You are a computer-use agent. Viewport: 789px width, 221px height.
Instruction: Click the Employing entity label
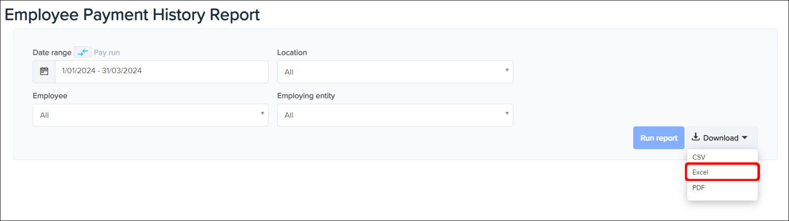click(x=306, y=96)
